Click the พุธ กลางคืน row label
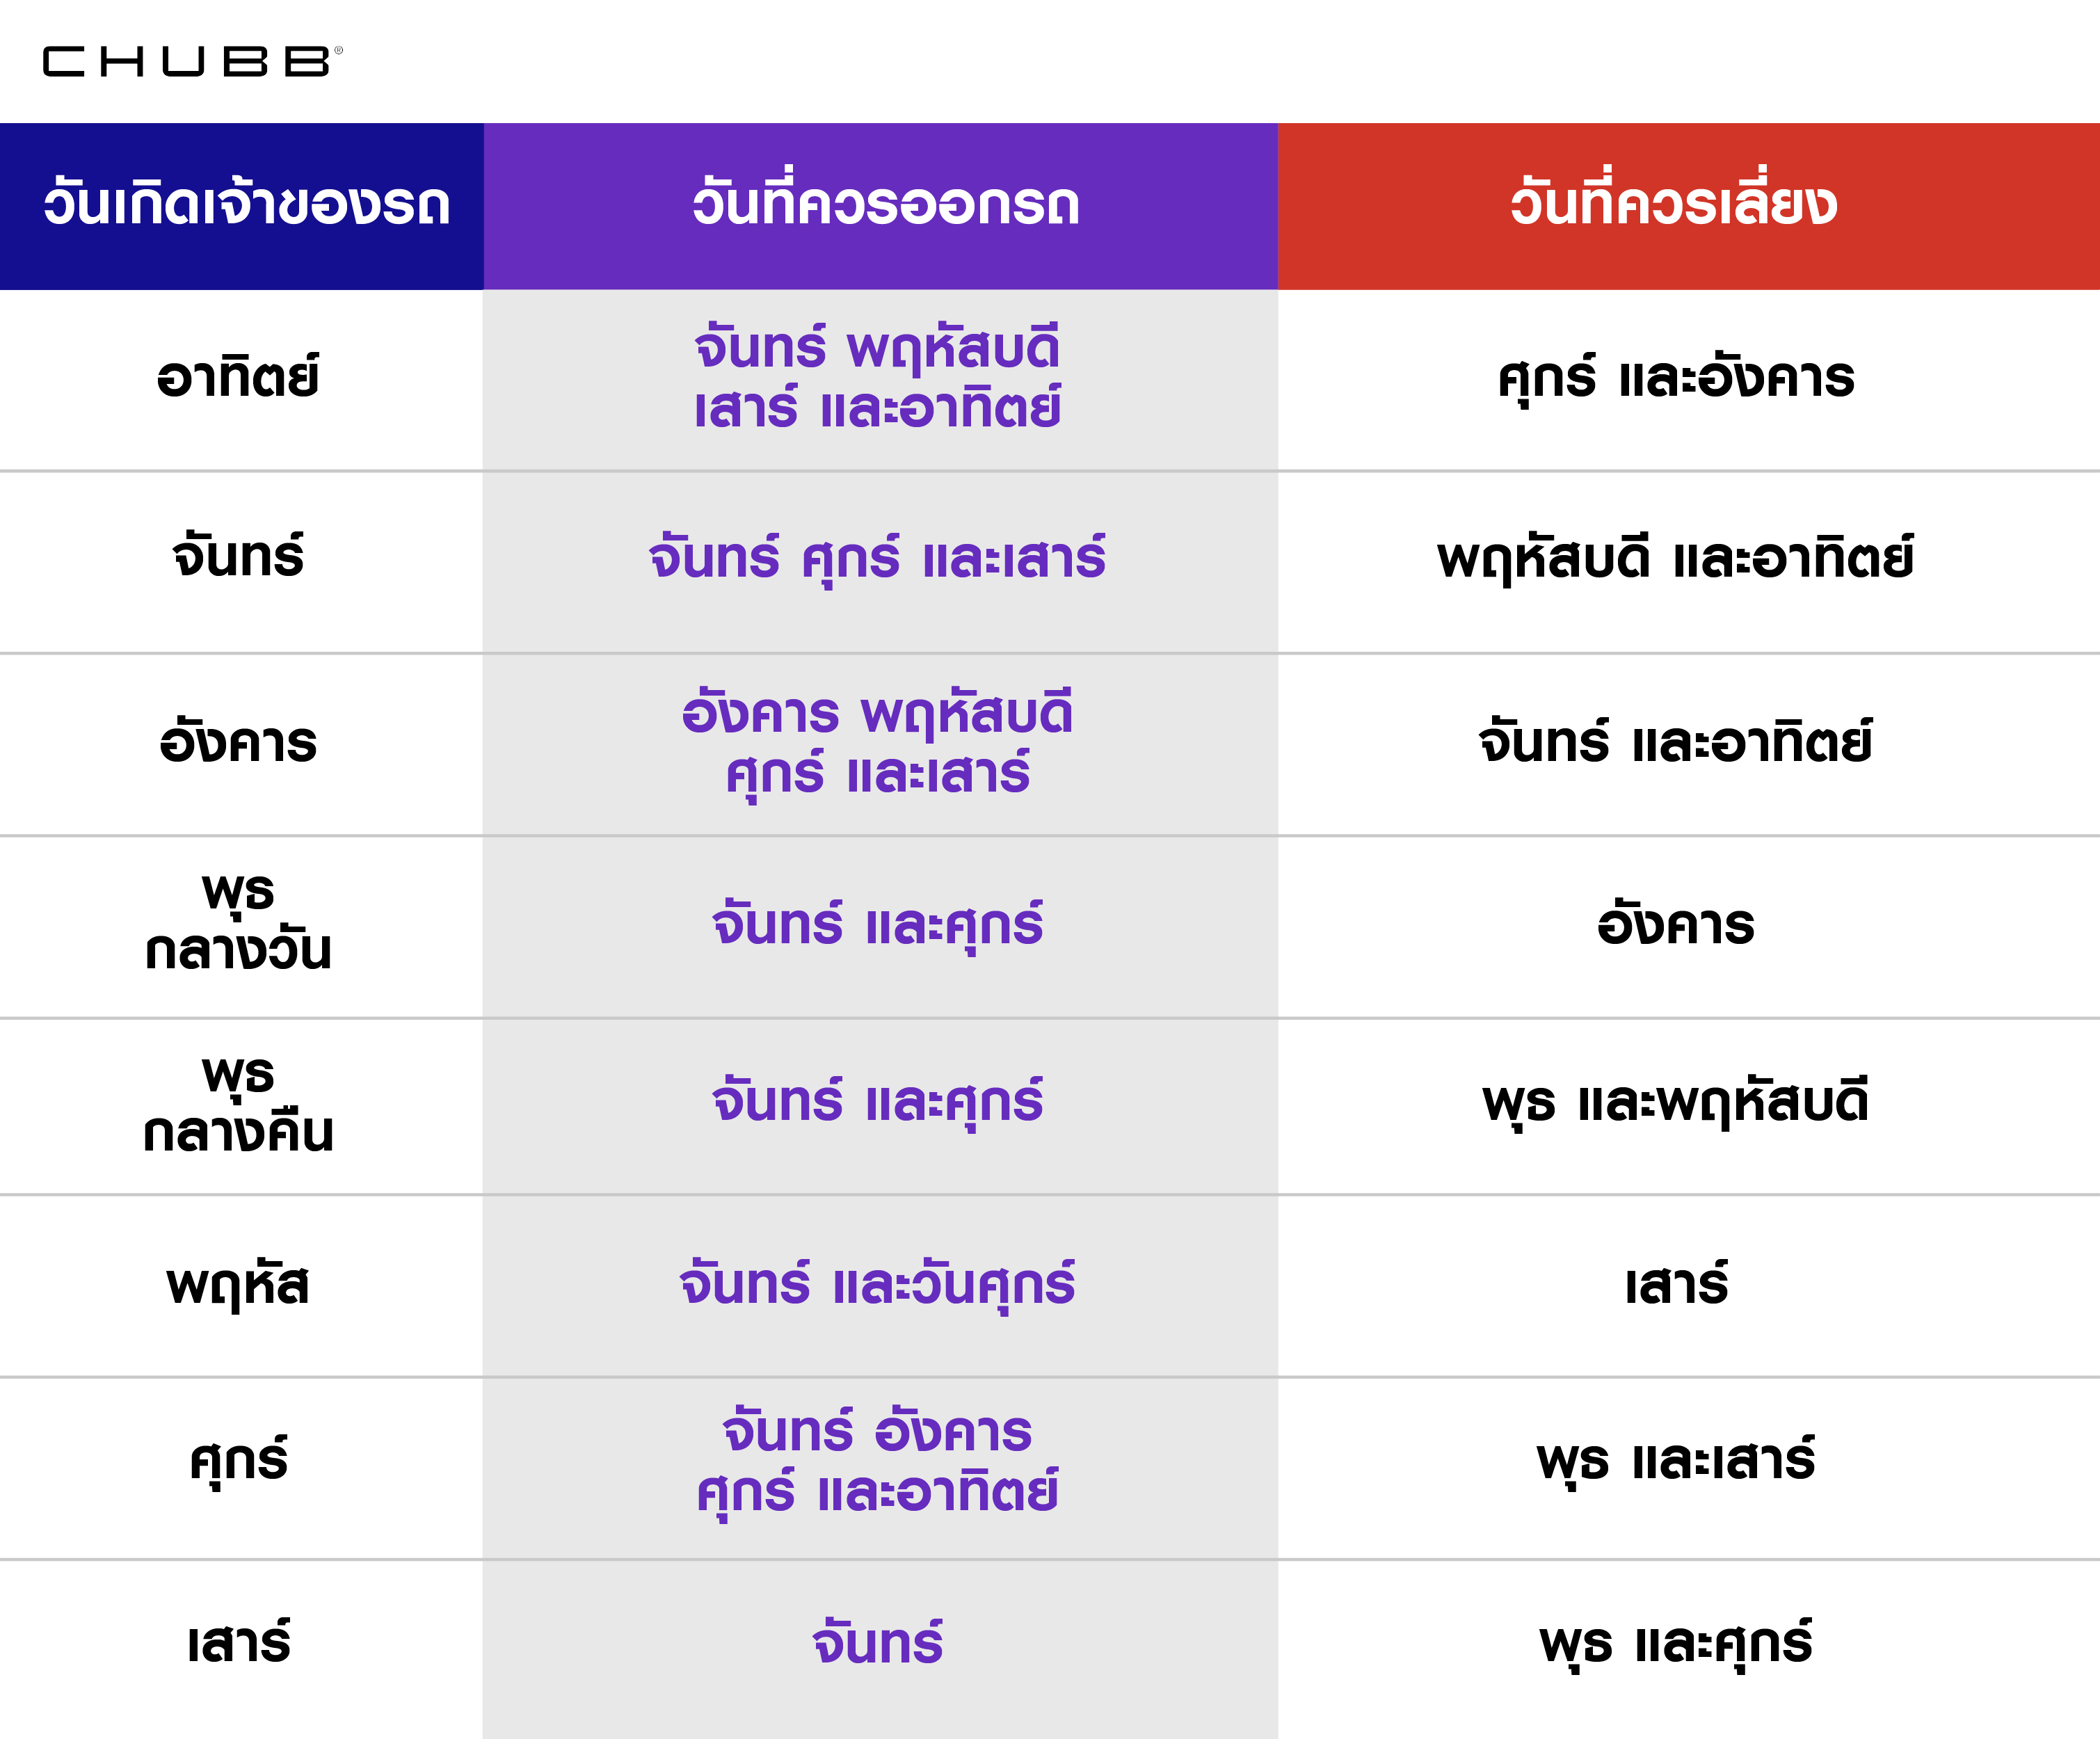2100x1739 pixels. (238, 1104)
